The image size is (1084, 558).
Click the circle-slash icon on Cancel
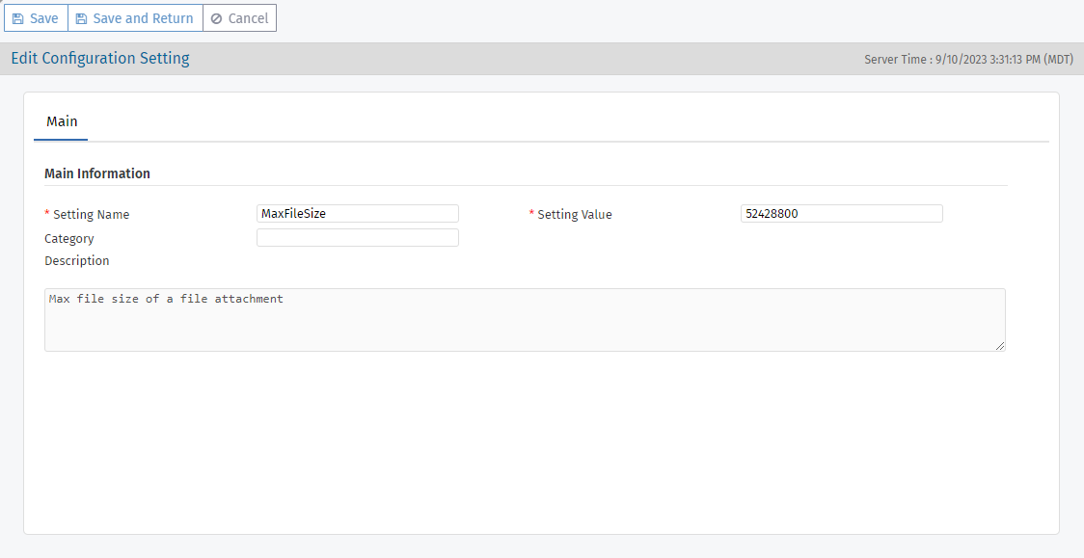click(216, 18)
